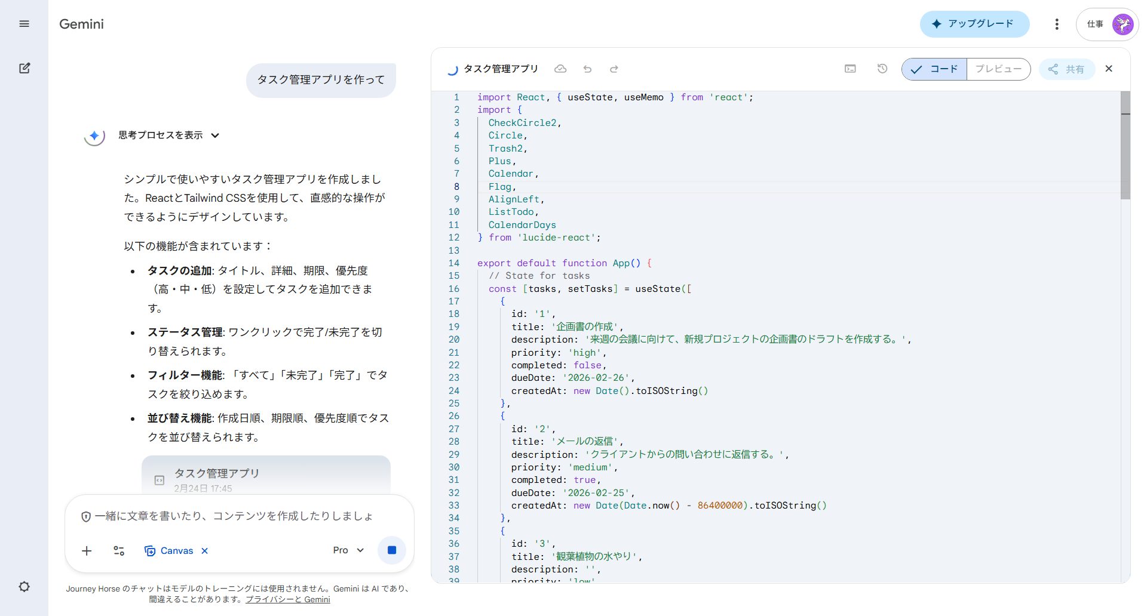
Task: Open the navigation sidebar menu
Action: [24, 24]
